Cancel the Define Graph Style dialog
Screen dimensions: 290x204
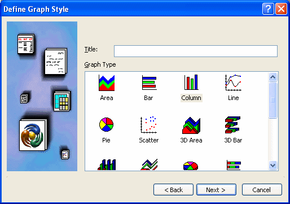[262, 190]
